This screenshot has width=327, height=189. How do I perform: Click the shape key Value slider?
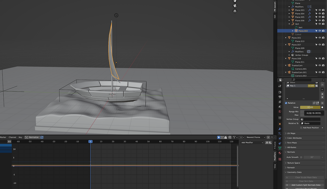click(310, 107)
